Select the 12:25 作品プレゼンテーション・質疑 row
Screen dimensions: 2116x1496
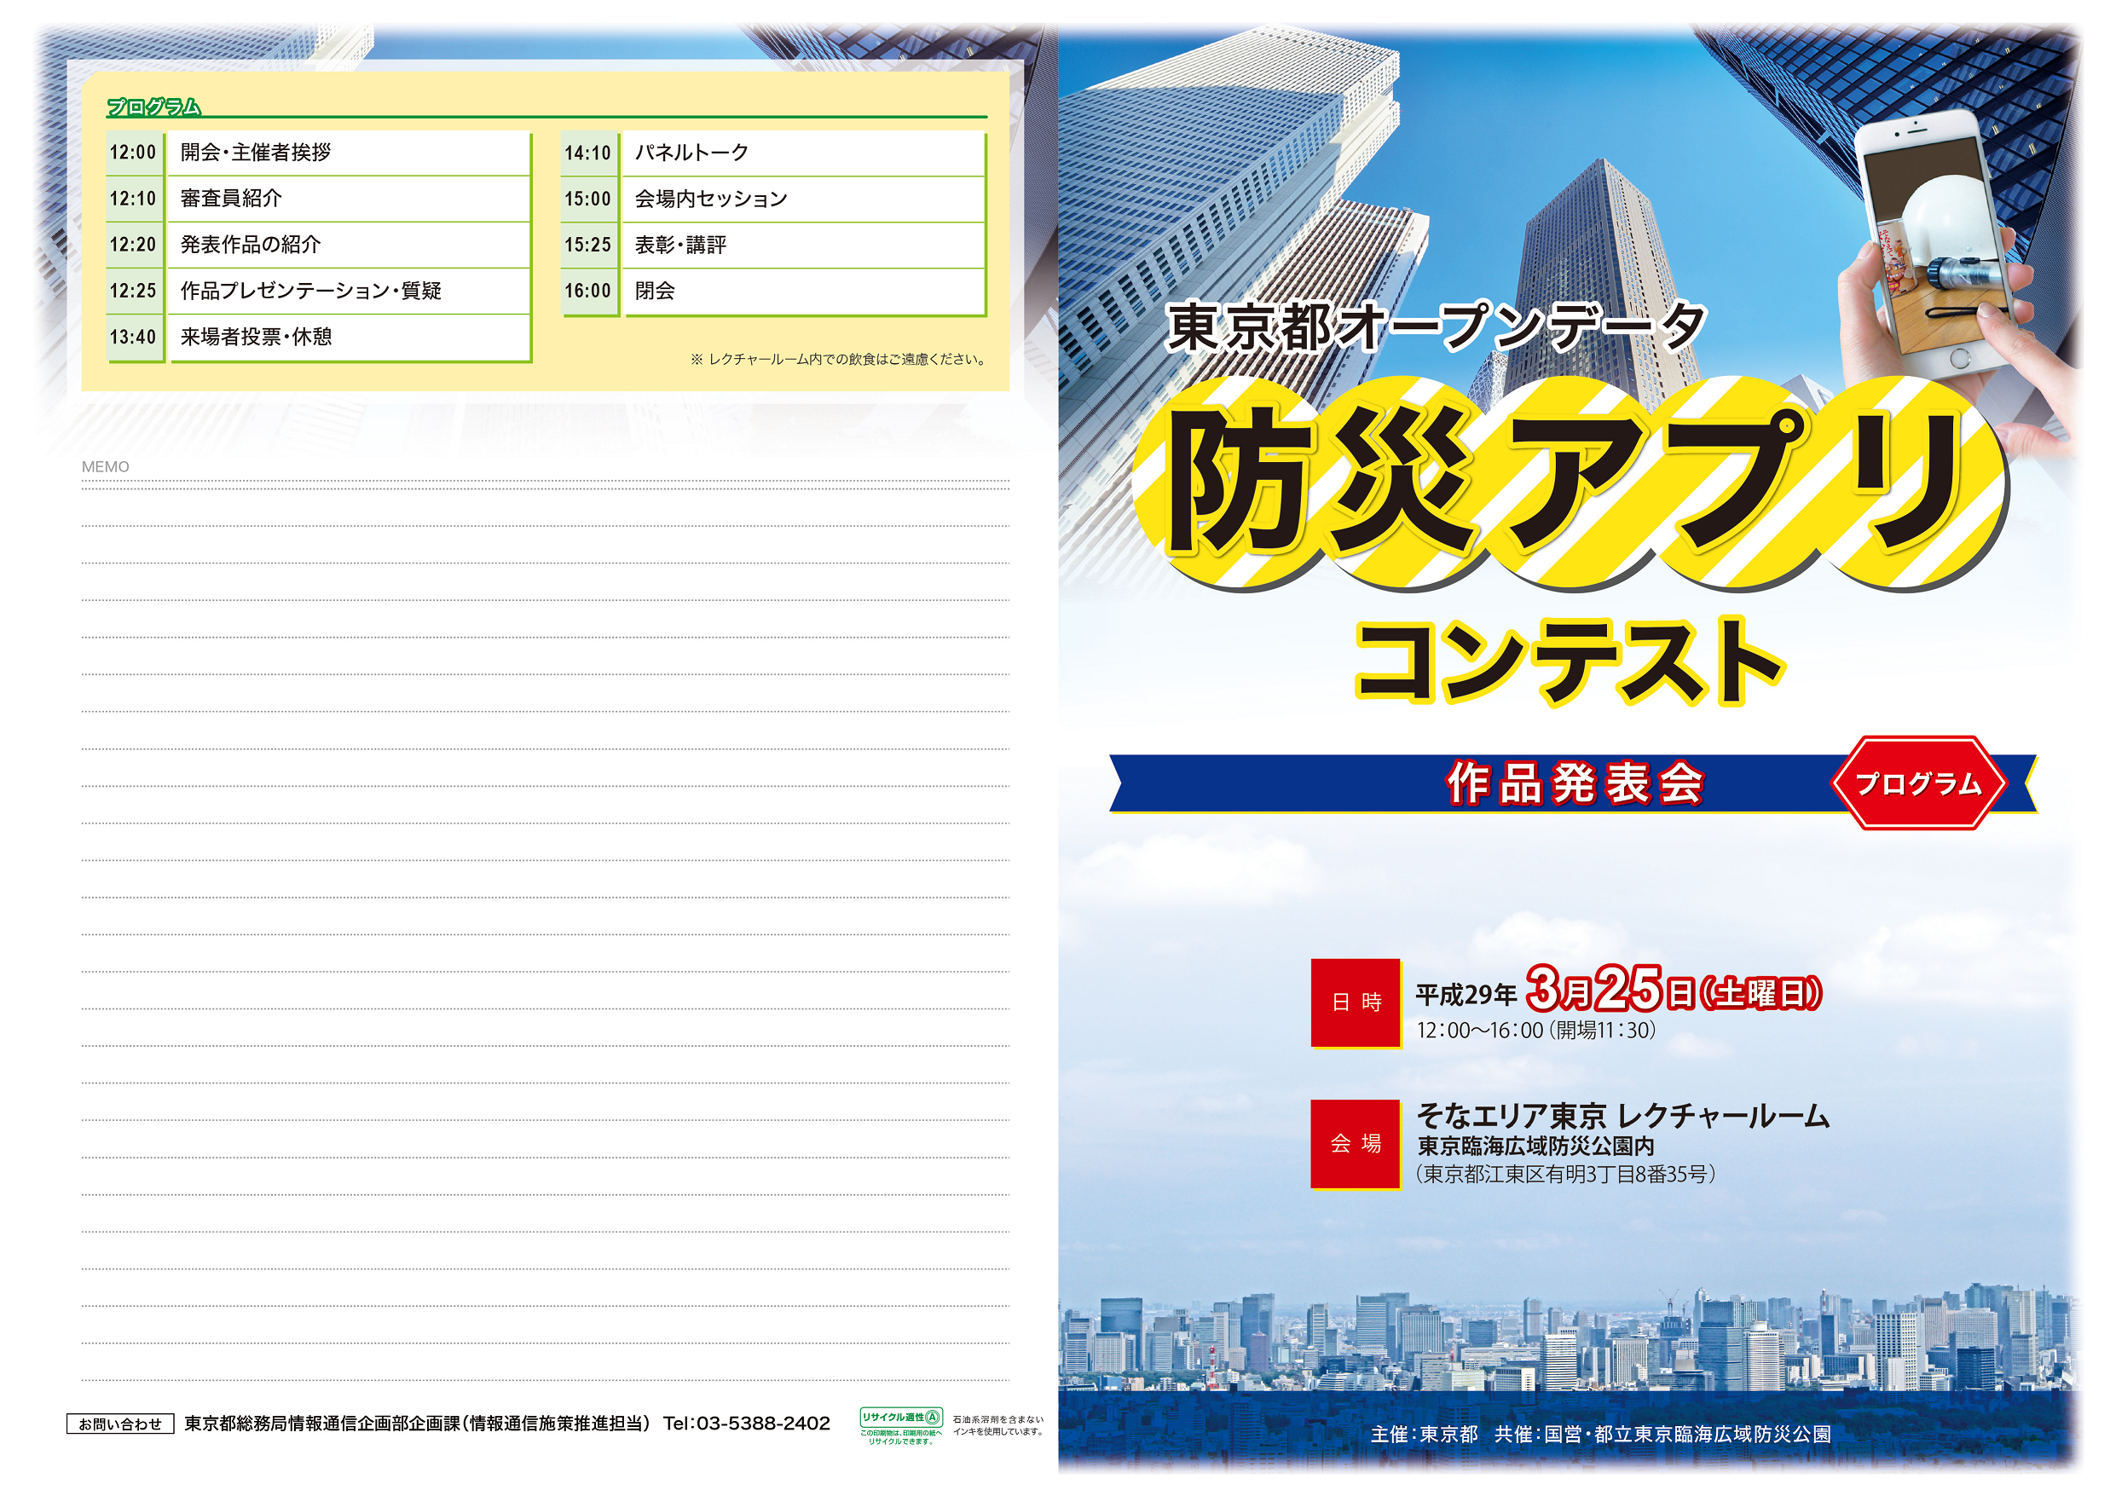(318, 291)
